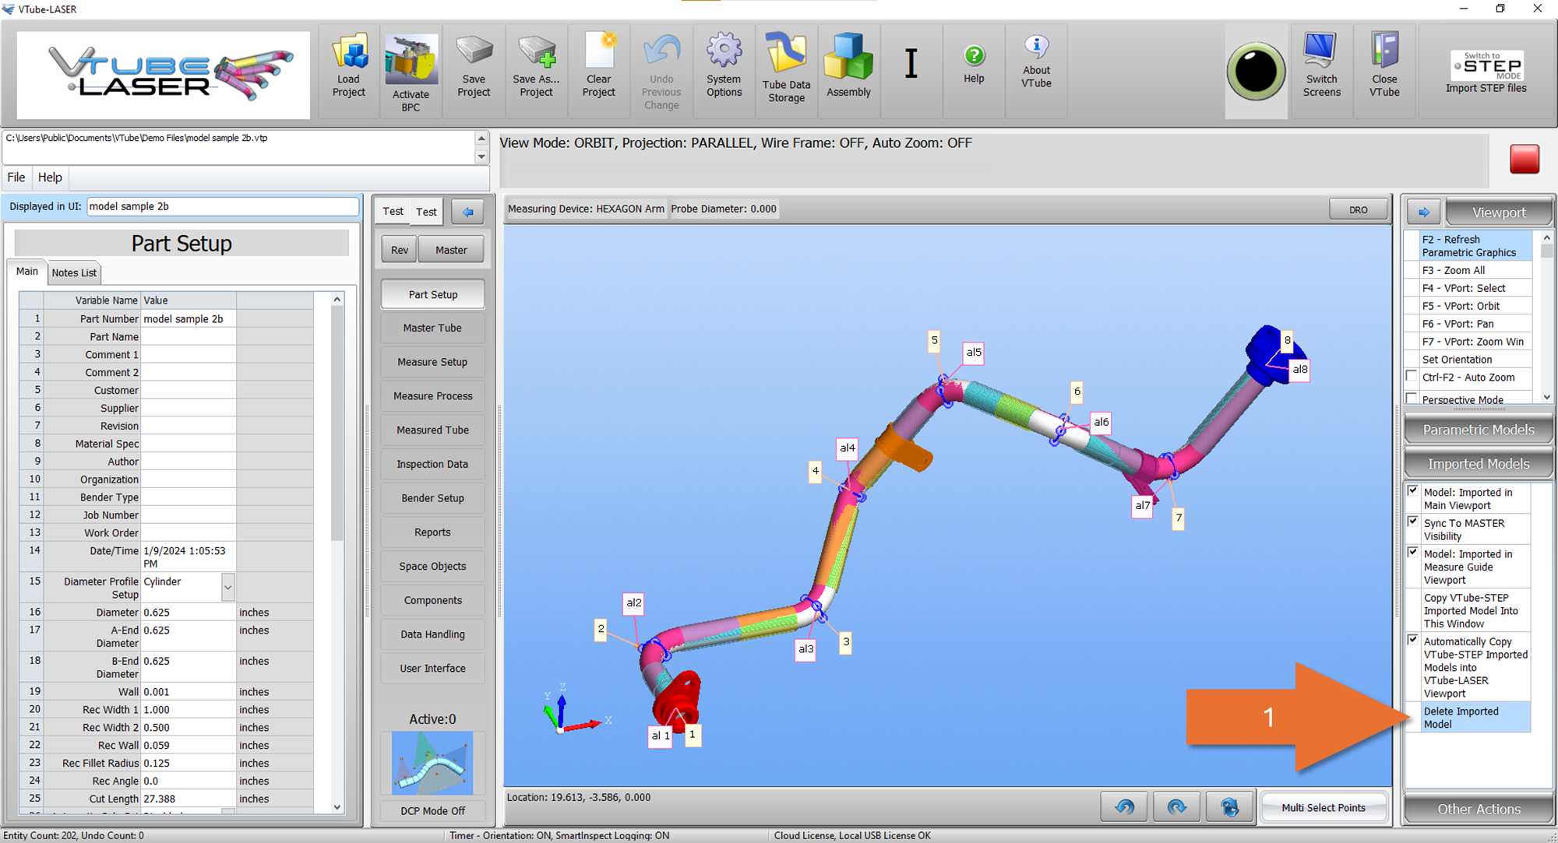1558x843 pixels.
Task: Expand the Other Actions section
Action: point(1478,809)
